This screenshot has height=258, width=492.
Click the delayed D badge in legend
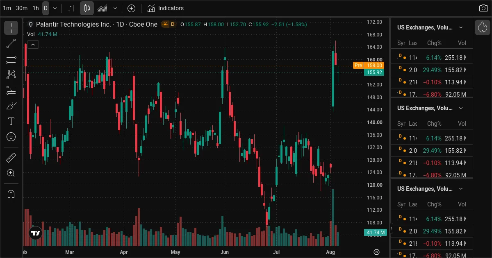(x=173, y=24)
